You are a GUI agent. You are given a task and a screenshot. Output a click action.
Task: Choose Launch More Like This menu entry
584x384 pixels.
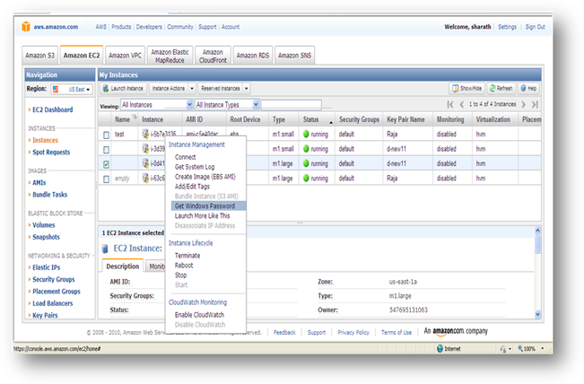(202, 215)
